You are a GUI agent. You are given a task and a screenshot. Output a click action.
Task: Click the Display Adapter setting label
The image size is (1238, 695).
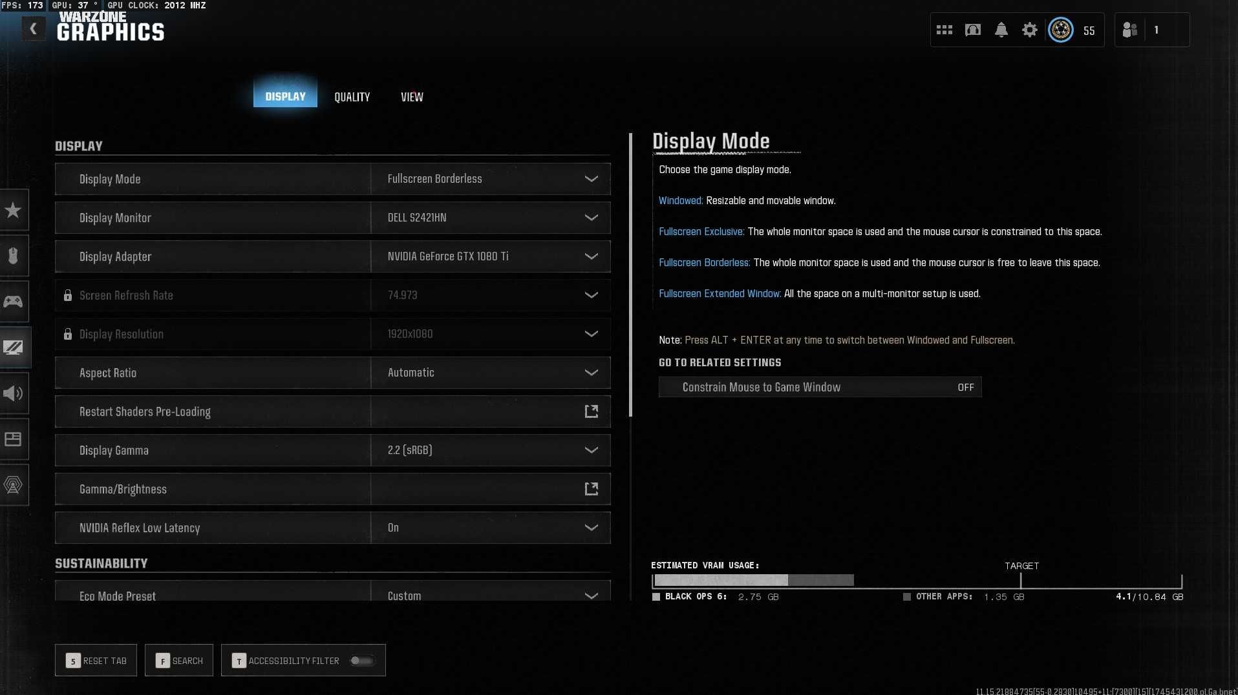[x=115, y=256]
